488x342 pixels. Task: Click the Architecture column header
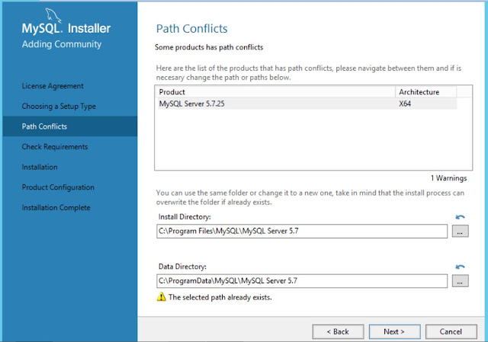point(426,92)
